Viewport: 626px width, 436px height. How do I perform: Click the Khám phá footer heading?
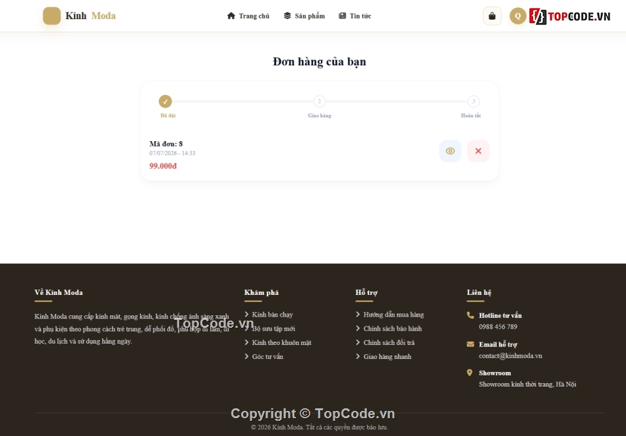[x=262, y=292]
